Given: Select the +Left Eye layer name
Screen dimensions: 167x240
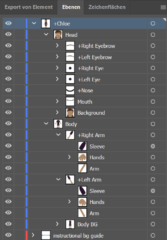Looking at the screenshot, I should tap(89, 79).
